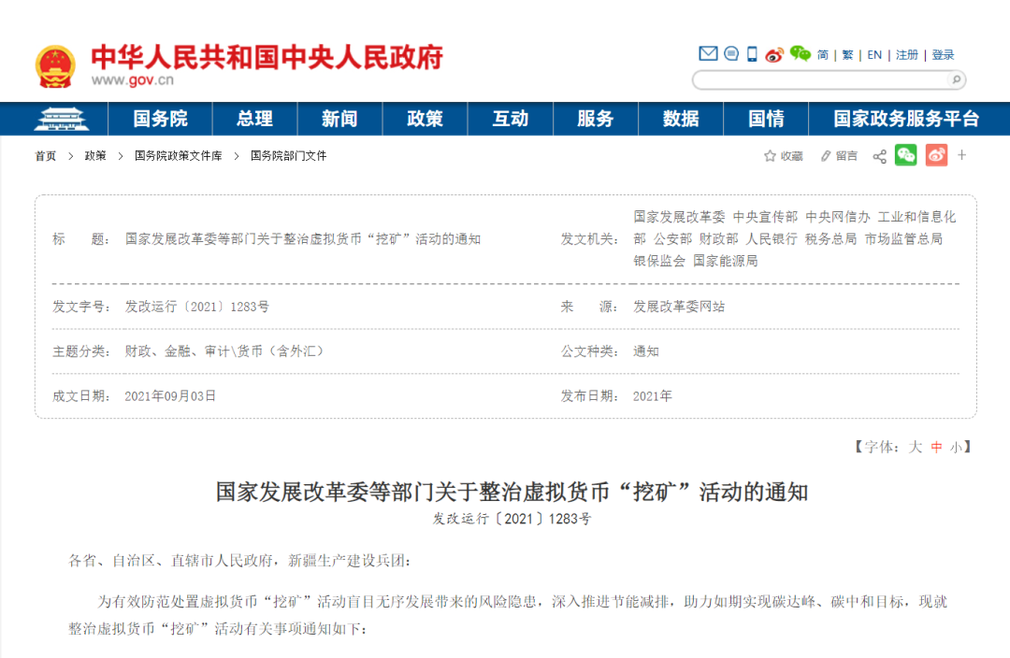Screen dimensions: 1010x658
Task: Click document number 发改运行〔2021〕1283号 in table
Action: [x=197, y=307]
